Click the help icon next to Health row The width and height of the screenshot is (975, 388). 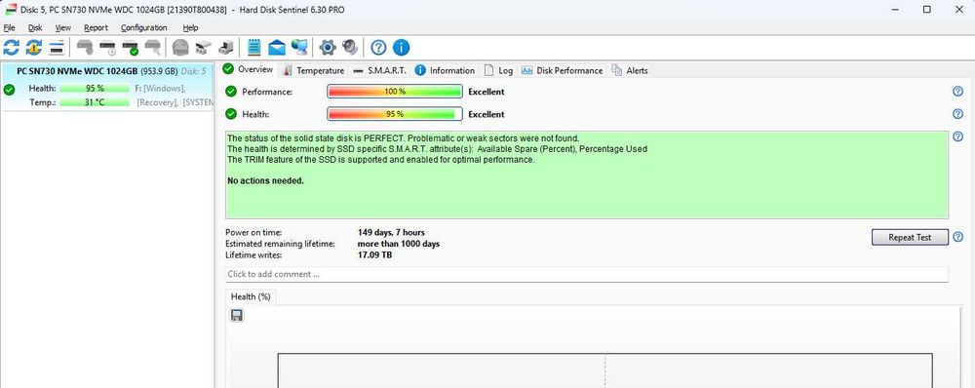pyautogui.click(x=957, y=114)
